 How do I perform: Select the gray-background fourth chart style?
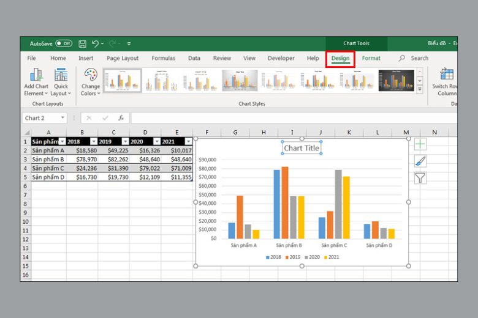240,81
